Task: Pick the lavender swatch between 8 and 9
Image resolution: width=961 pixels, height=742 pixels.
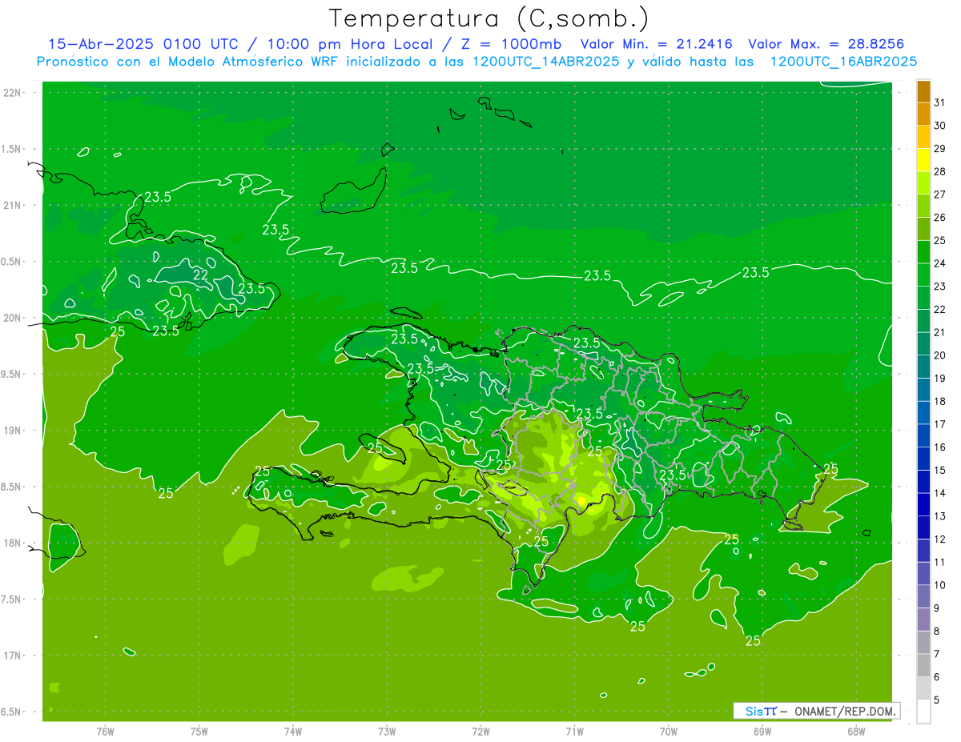Action: point(923,620)
